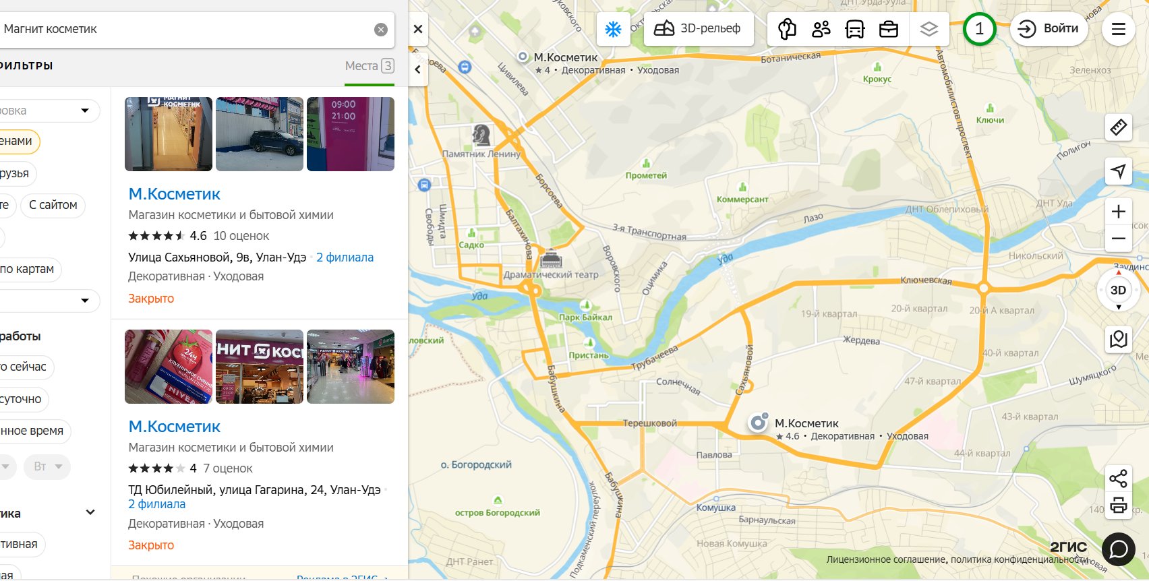Toggle the 3D map tilt view
This screenshot has width=1149, height=581.
pyautogui.click(x=1118, y=290)
